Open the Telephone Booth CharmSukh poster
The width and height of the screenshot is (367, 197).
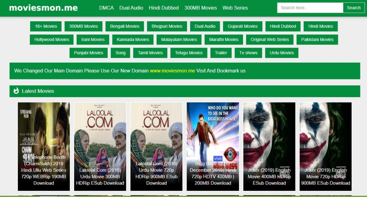[x=44, y=146]
